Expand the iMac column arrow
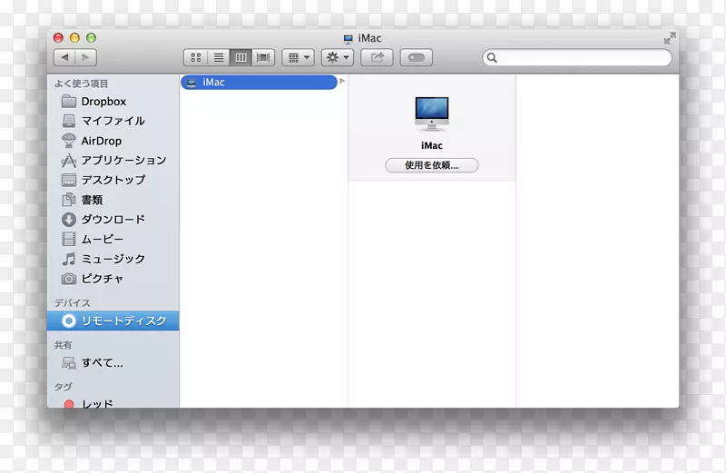Image resolution: width=726 pixels, height=473 pixels. [342, 82]
